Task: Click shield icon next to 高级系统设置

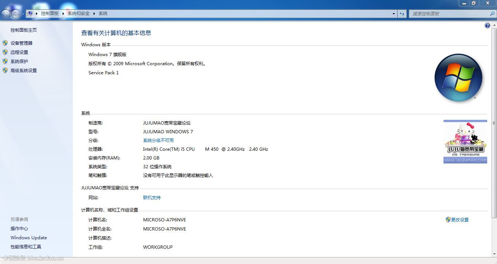Action: tap(5, 70)
